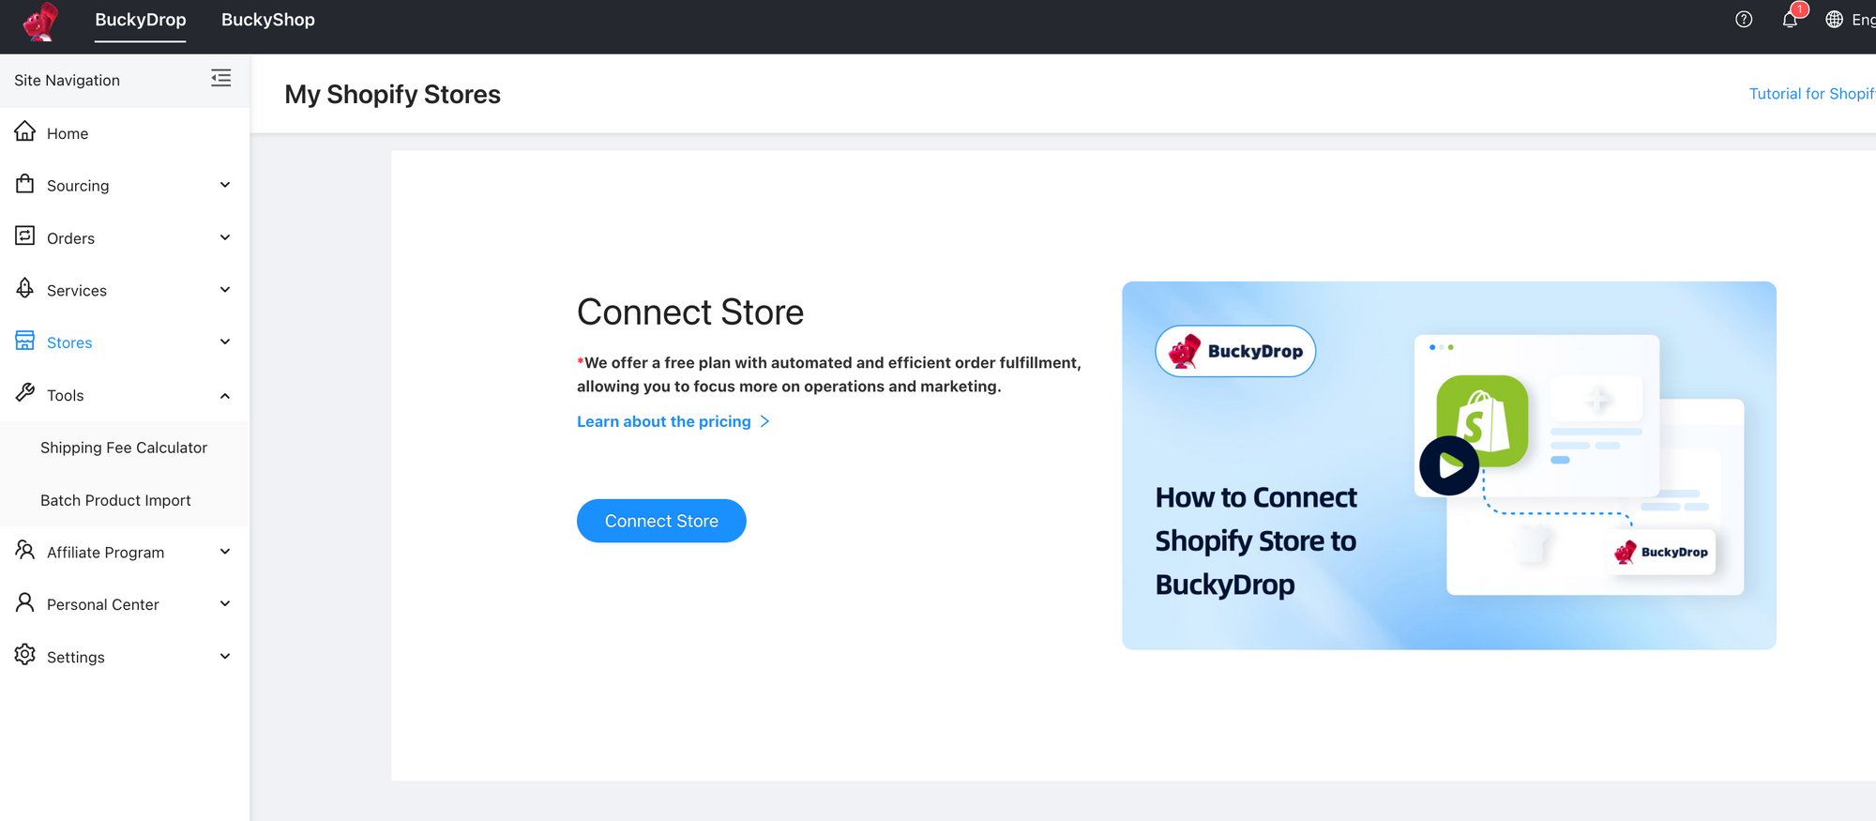
Task: Open notifications bell icon
Action: pos(1790,20)
